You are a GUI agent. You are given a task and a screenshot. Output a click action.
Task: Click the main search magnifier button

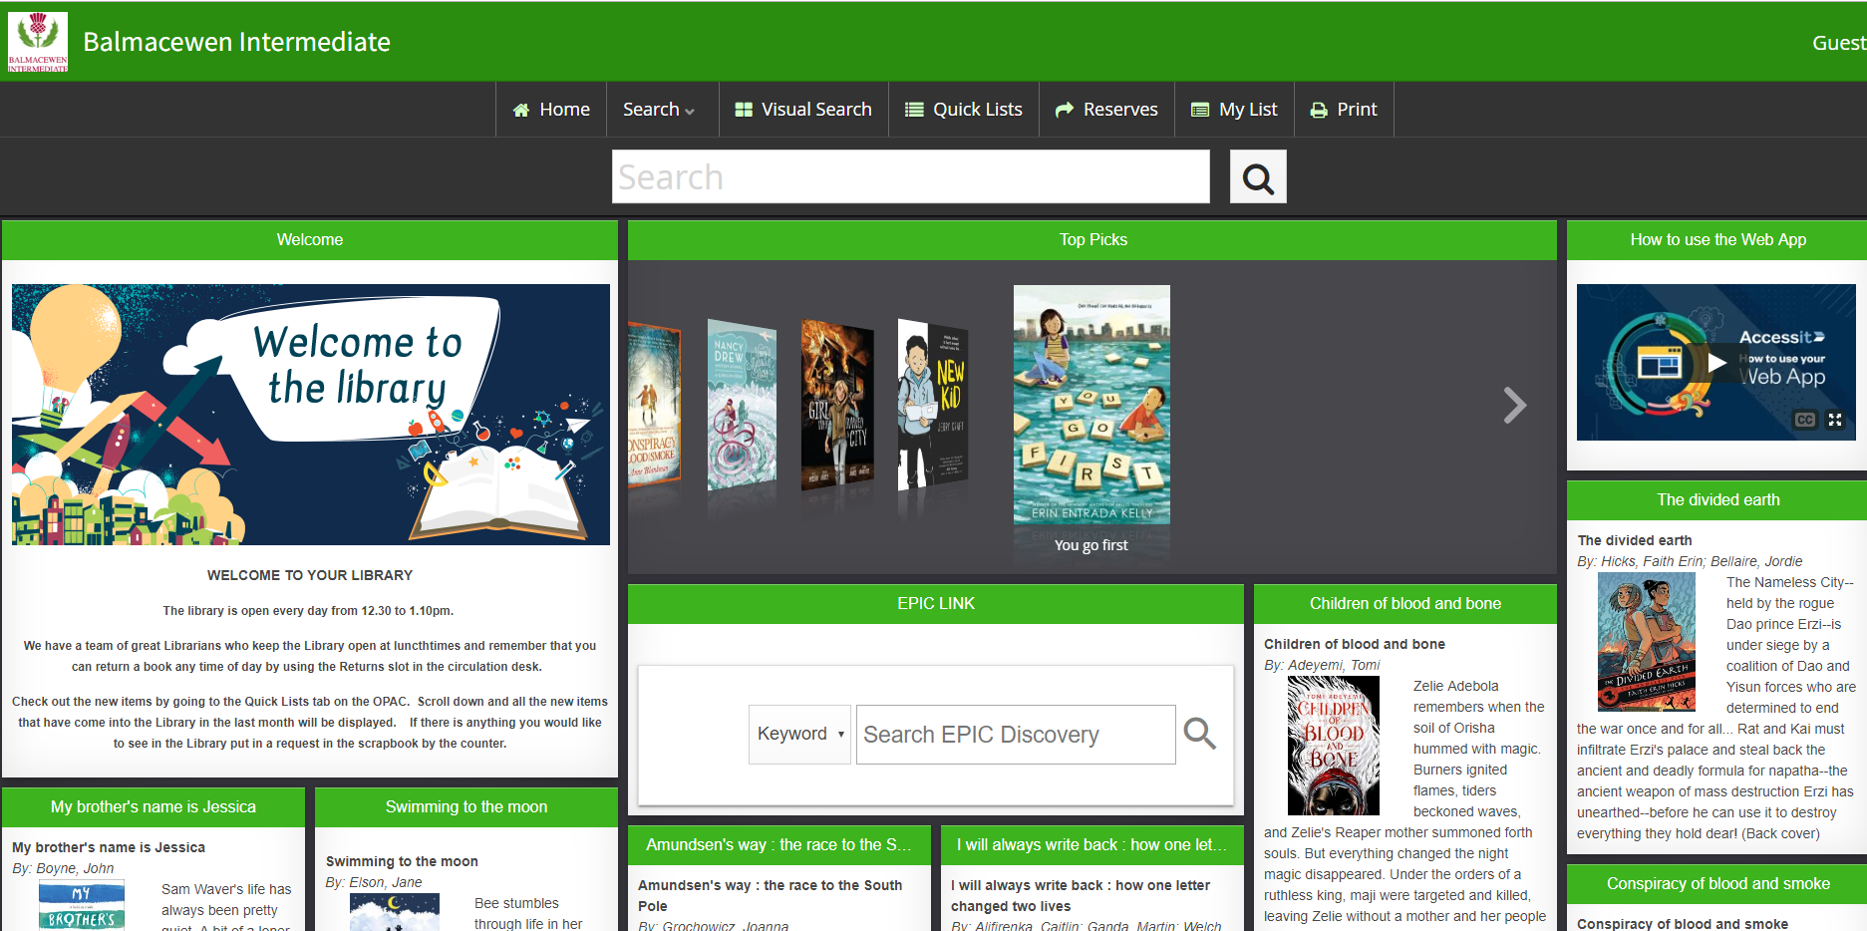[x=1257, y=175]
